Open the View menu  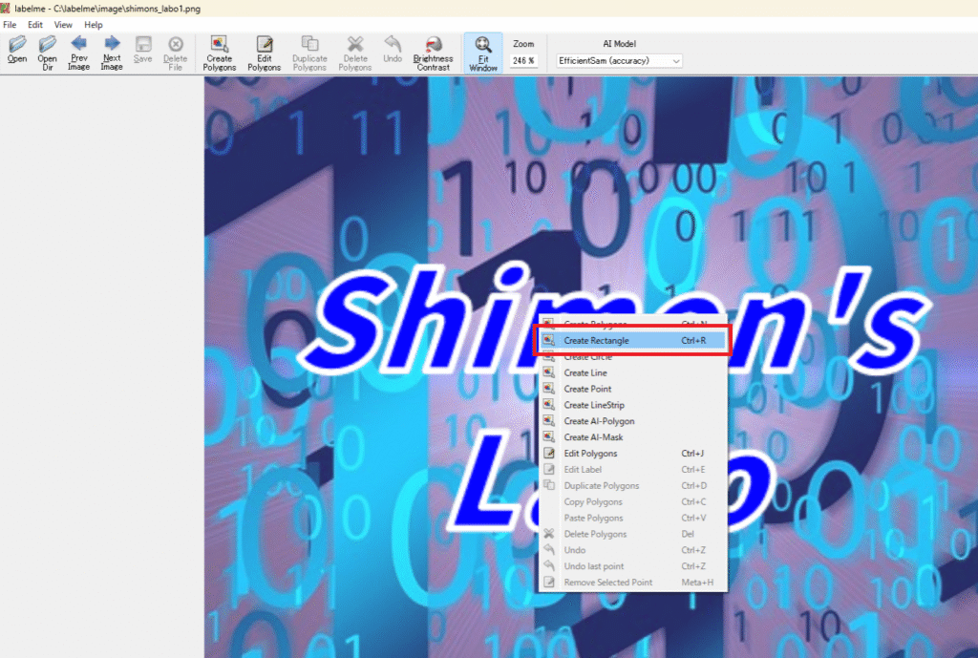(63, 25)
